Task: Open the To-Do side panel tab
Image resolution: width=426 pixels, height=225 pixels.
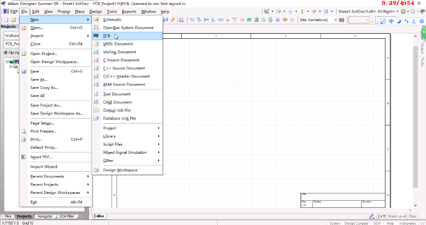Action: tap(422, 62)
